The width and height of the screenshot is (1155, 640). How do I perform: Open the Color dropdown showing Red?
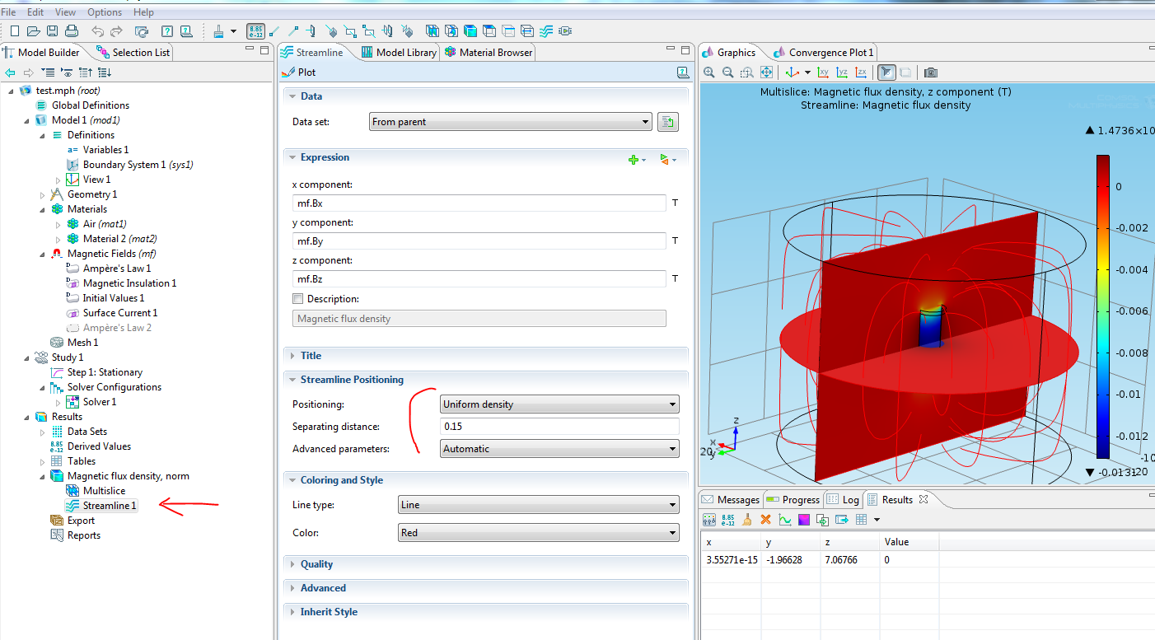[538, 533]
